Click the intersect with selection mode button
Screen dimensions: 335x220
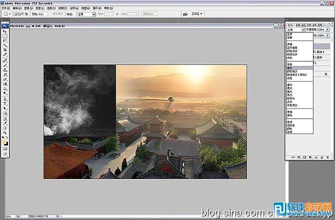click(x=26, y=14)
